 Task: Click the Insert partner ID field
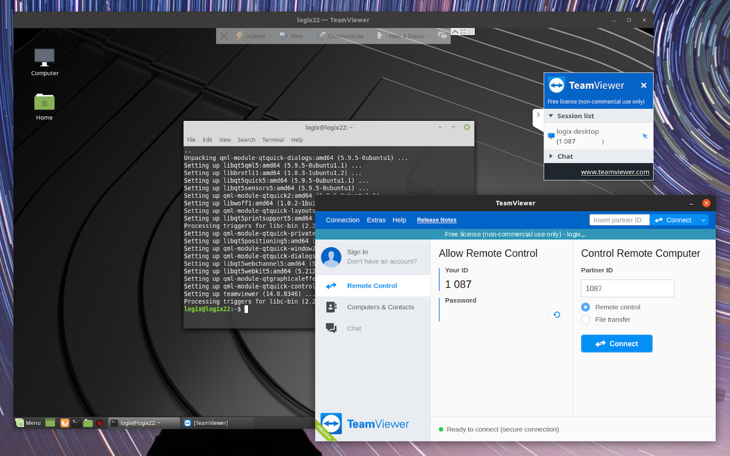pos(619,220)
